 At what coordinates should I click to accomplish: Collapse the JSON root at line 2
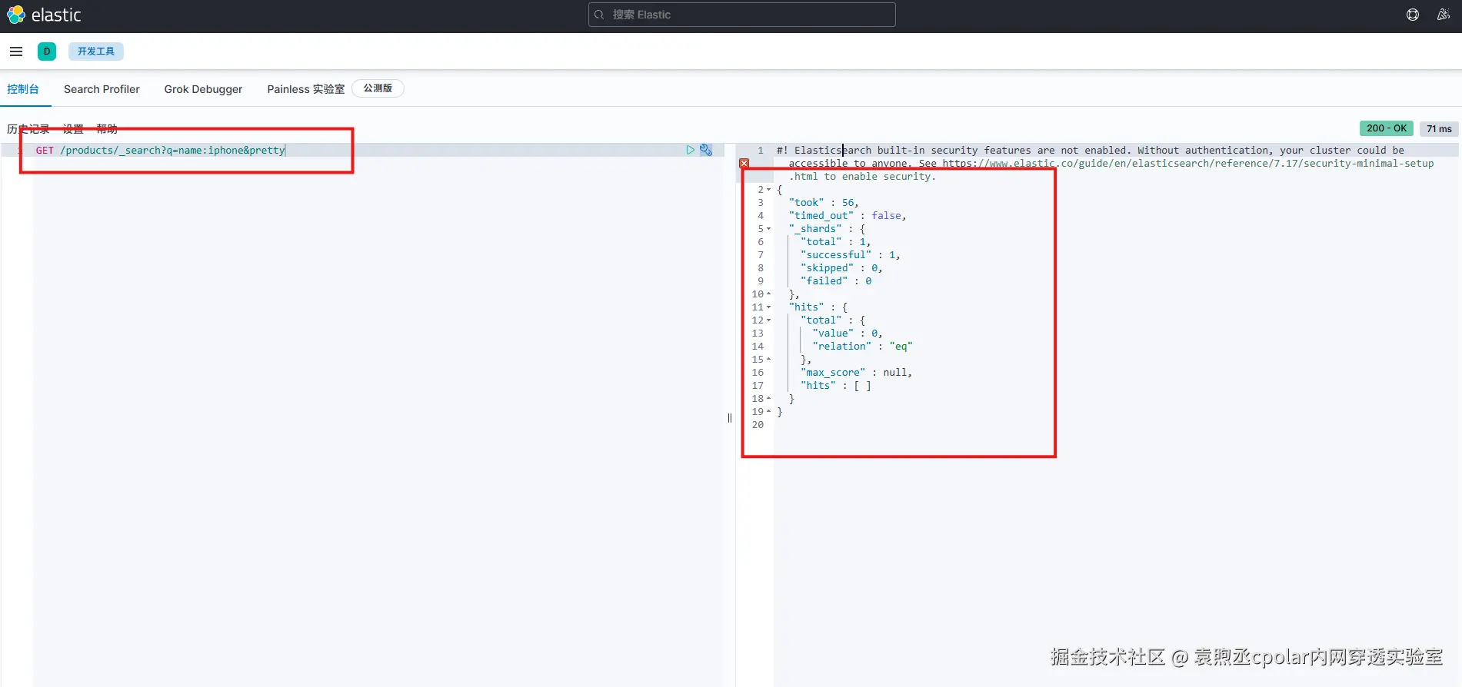[768, 190]
